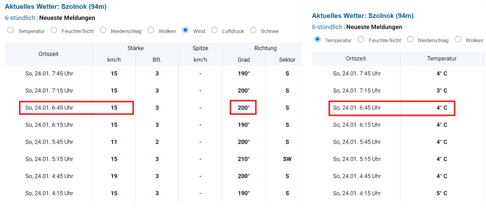Click the Stärke column header
The width and height of the screenshot is (486, 212).
pos(135,48)
